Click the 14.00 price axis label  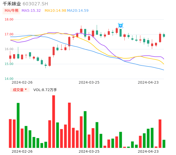click(9, 79)
